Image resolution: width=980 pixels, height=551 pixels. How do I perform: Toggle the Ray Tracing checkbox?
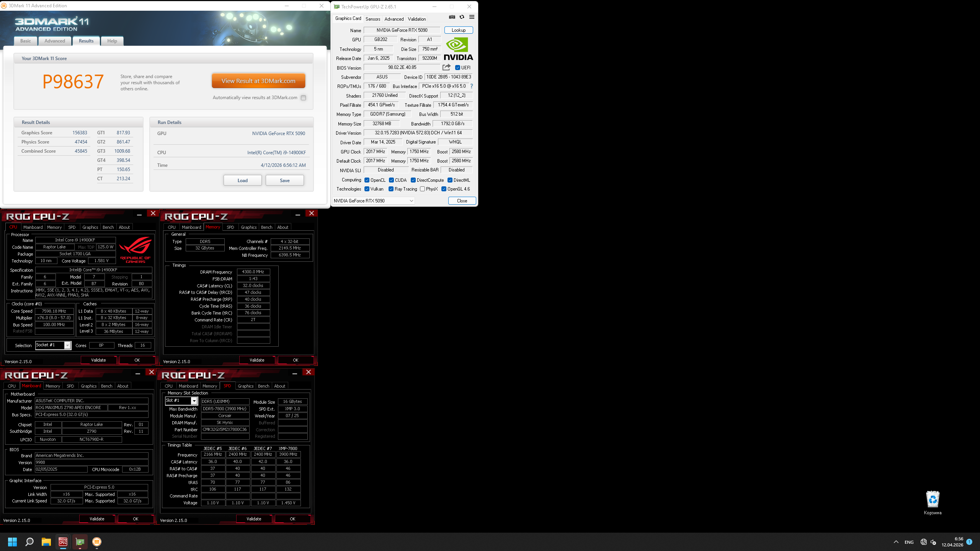(391, 189)
